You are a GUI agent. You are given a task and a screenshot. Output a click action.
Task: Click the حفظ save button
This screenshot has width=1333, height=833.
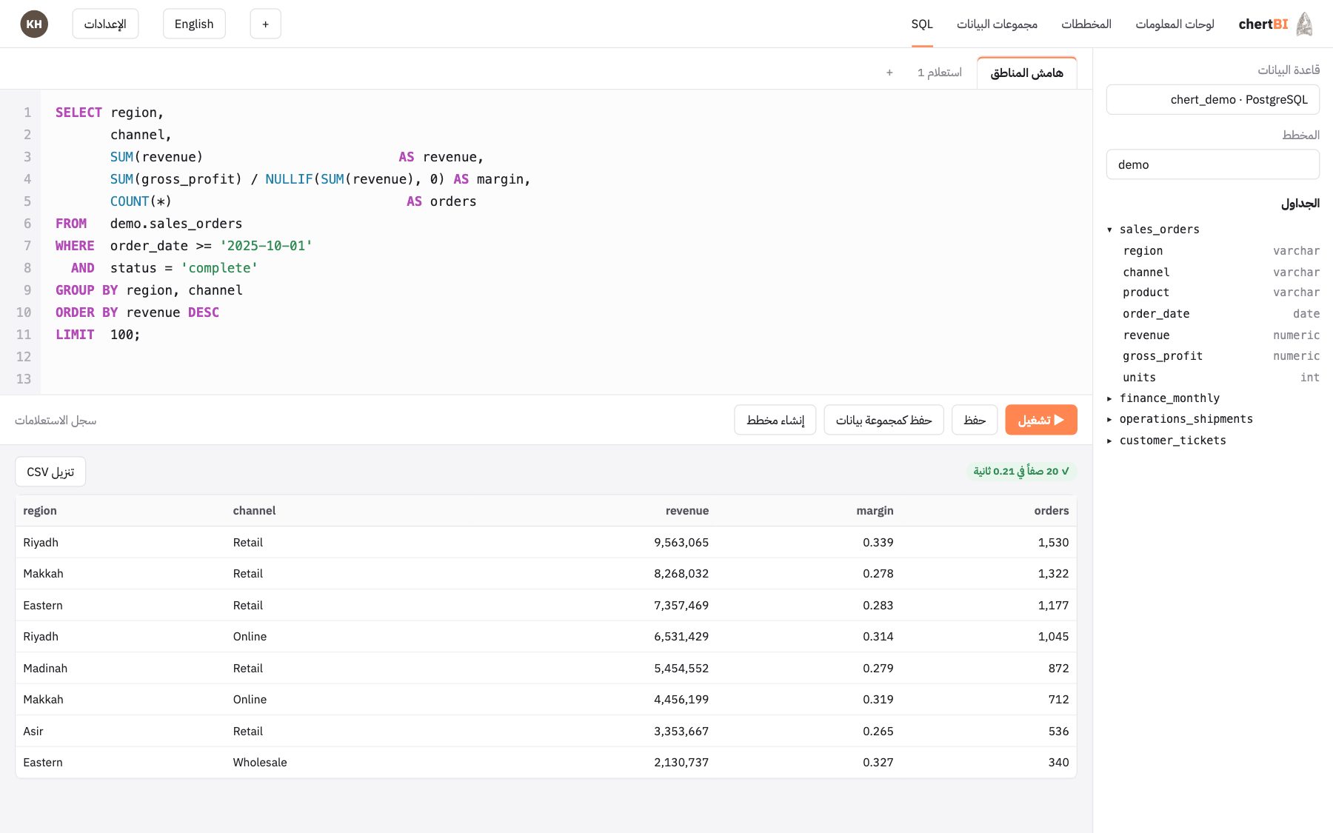pyautogui.click(x=975, y=420)
